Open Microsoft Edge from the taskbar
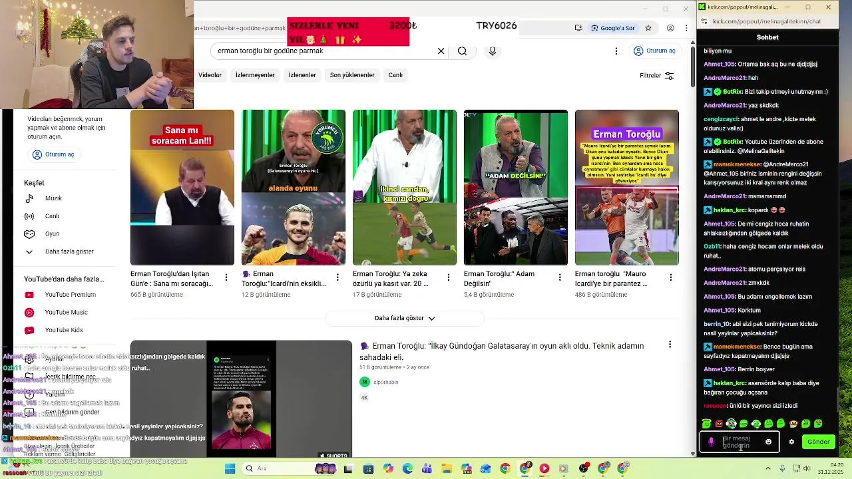The width and height of the screenshot is (852, 479). pos(407,468)
